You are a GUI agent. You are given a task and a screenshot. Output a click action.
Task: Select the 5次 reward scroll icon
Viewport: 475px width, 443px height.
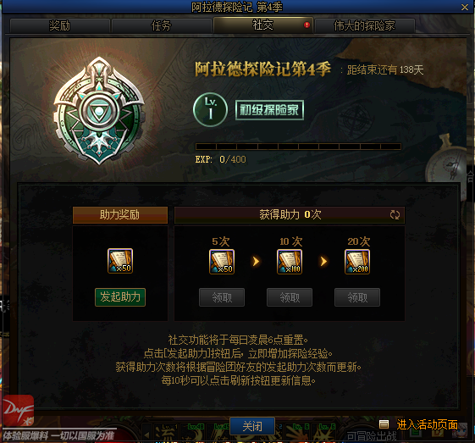(222, 262)
